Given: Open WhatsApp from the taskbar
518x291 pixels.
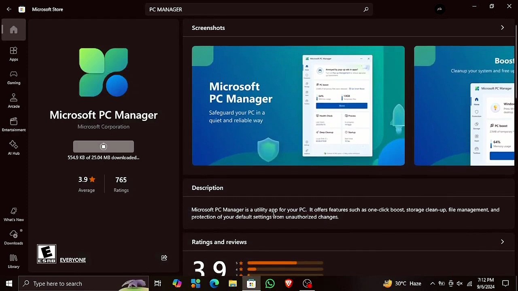Looking at the screenshot, I should [270, 284].
